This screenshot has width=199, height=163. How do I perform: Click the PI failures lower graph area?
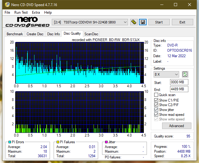click(x=80, y=112)
